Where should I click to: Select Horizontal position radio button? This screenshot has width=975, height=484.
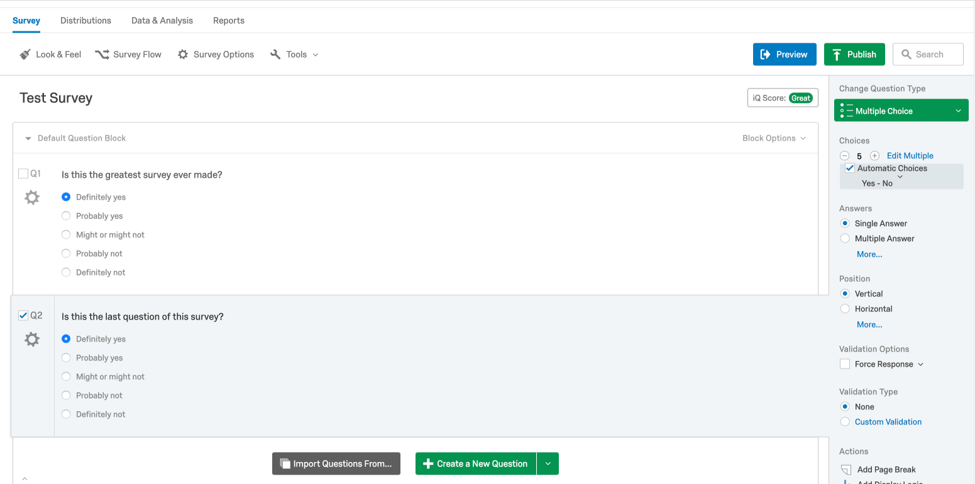point(845,309)
